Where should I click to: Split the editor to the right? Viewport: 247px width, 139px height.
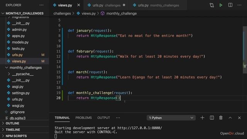tap(230, 5)
